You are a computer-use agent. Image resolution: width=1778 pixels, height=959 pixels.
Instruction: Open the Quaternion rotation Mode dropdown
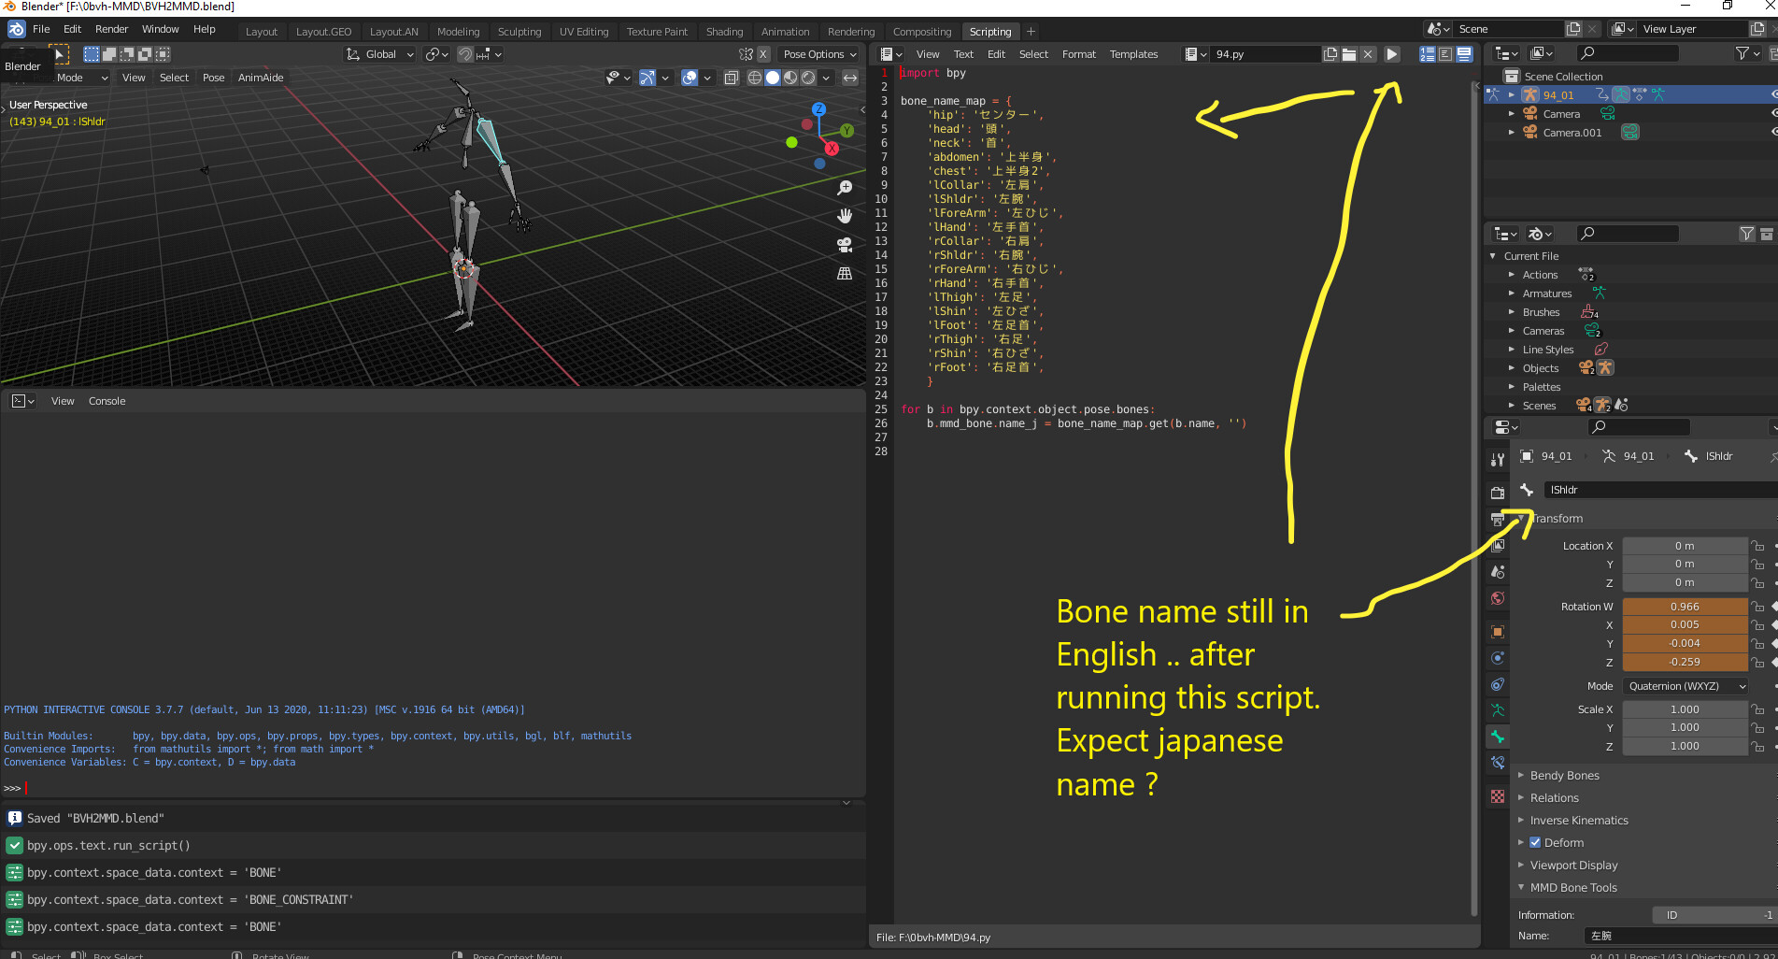point(1685,685)
